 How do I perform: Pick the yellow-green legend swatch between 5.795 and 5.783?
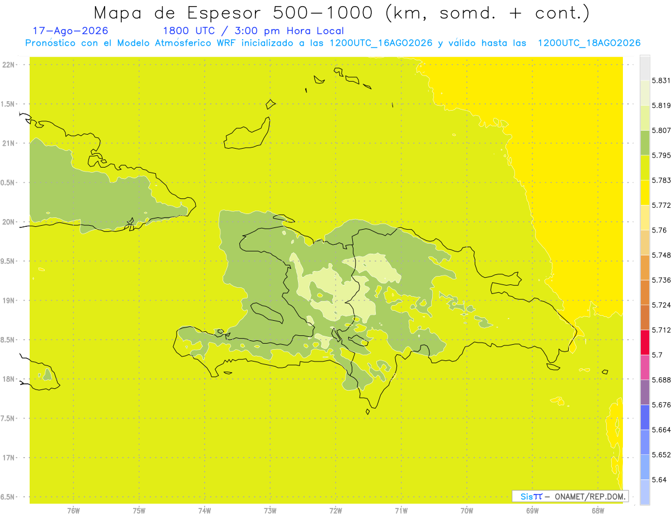pos(645,168)
